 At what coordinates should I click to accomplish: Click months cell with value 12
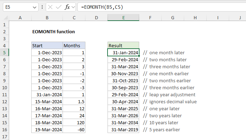coord(74,108)
